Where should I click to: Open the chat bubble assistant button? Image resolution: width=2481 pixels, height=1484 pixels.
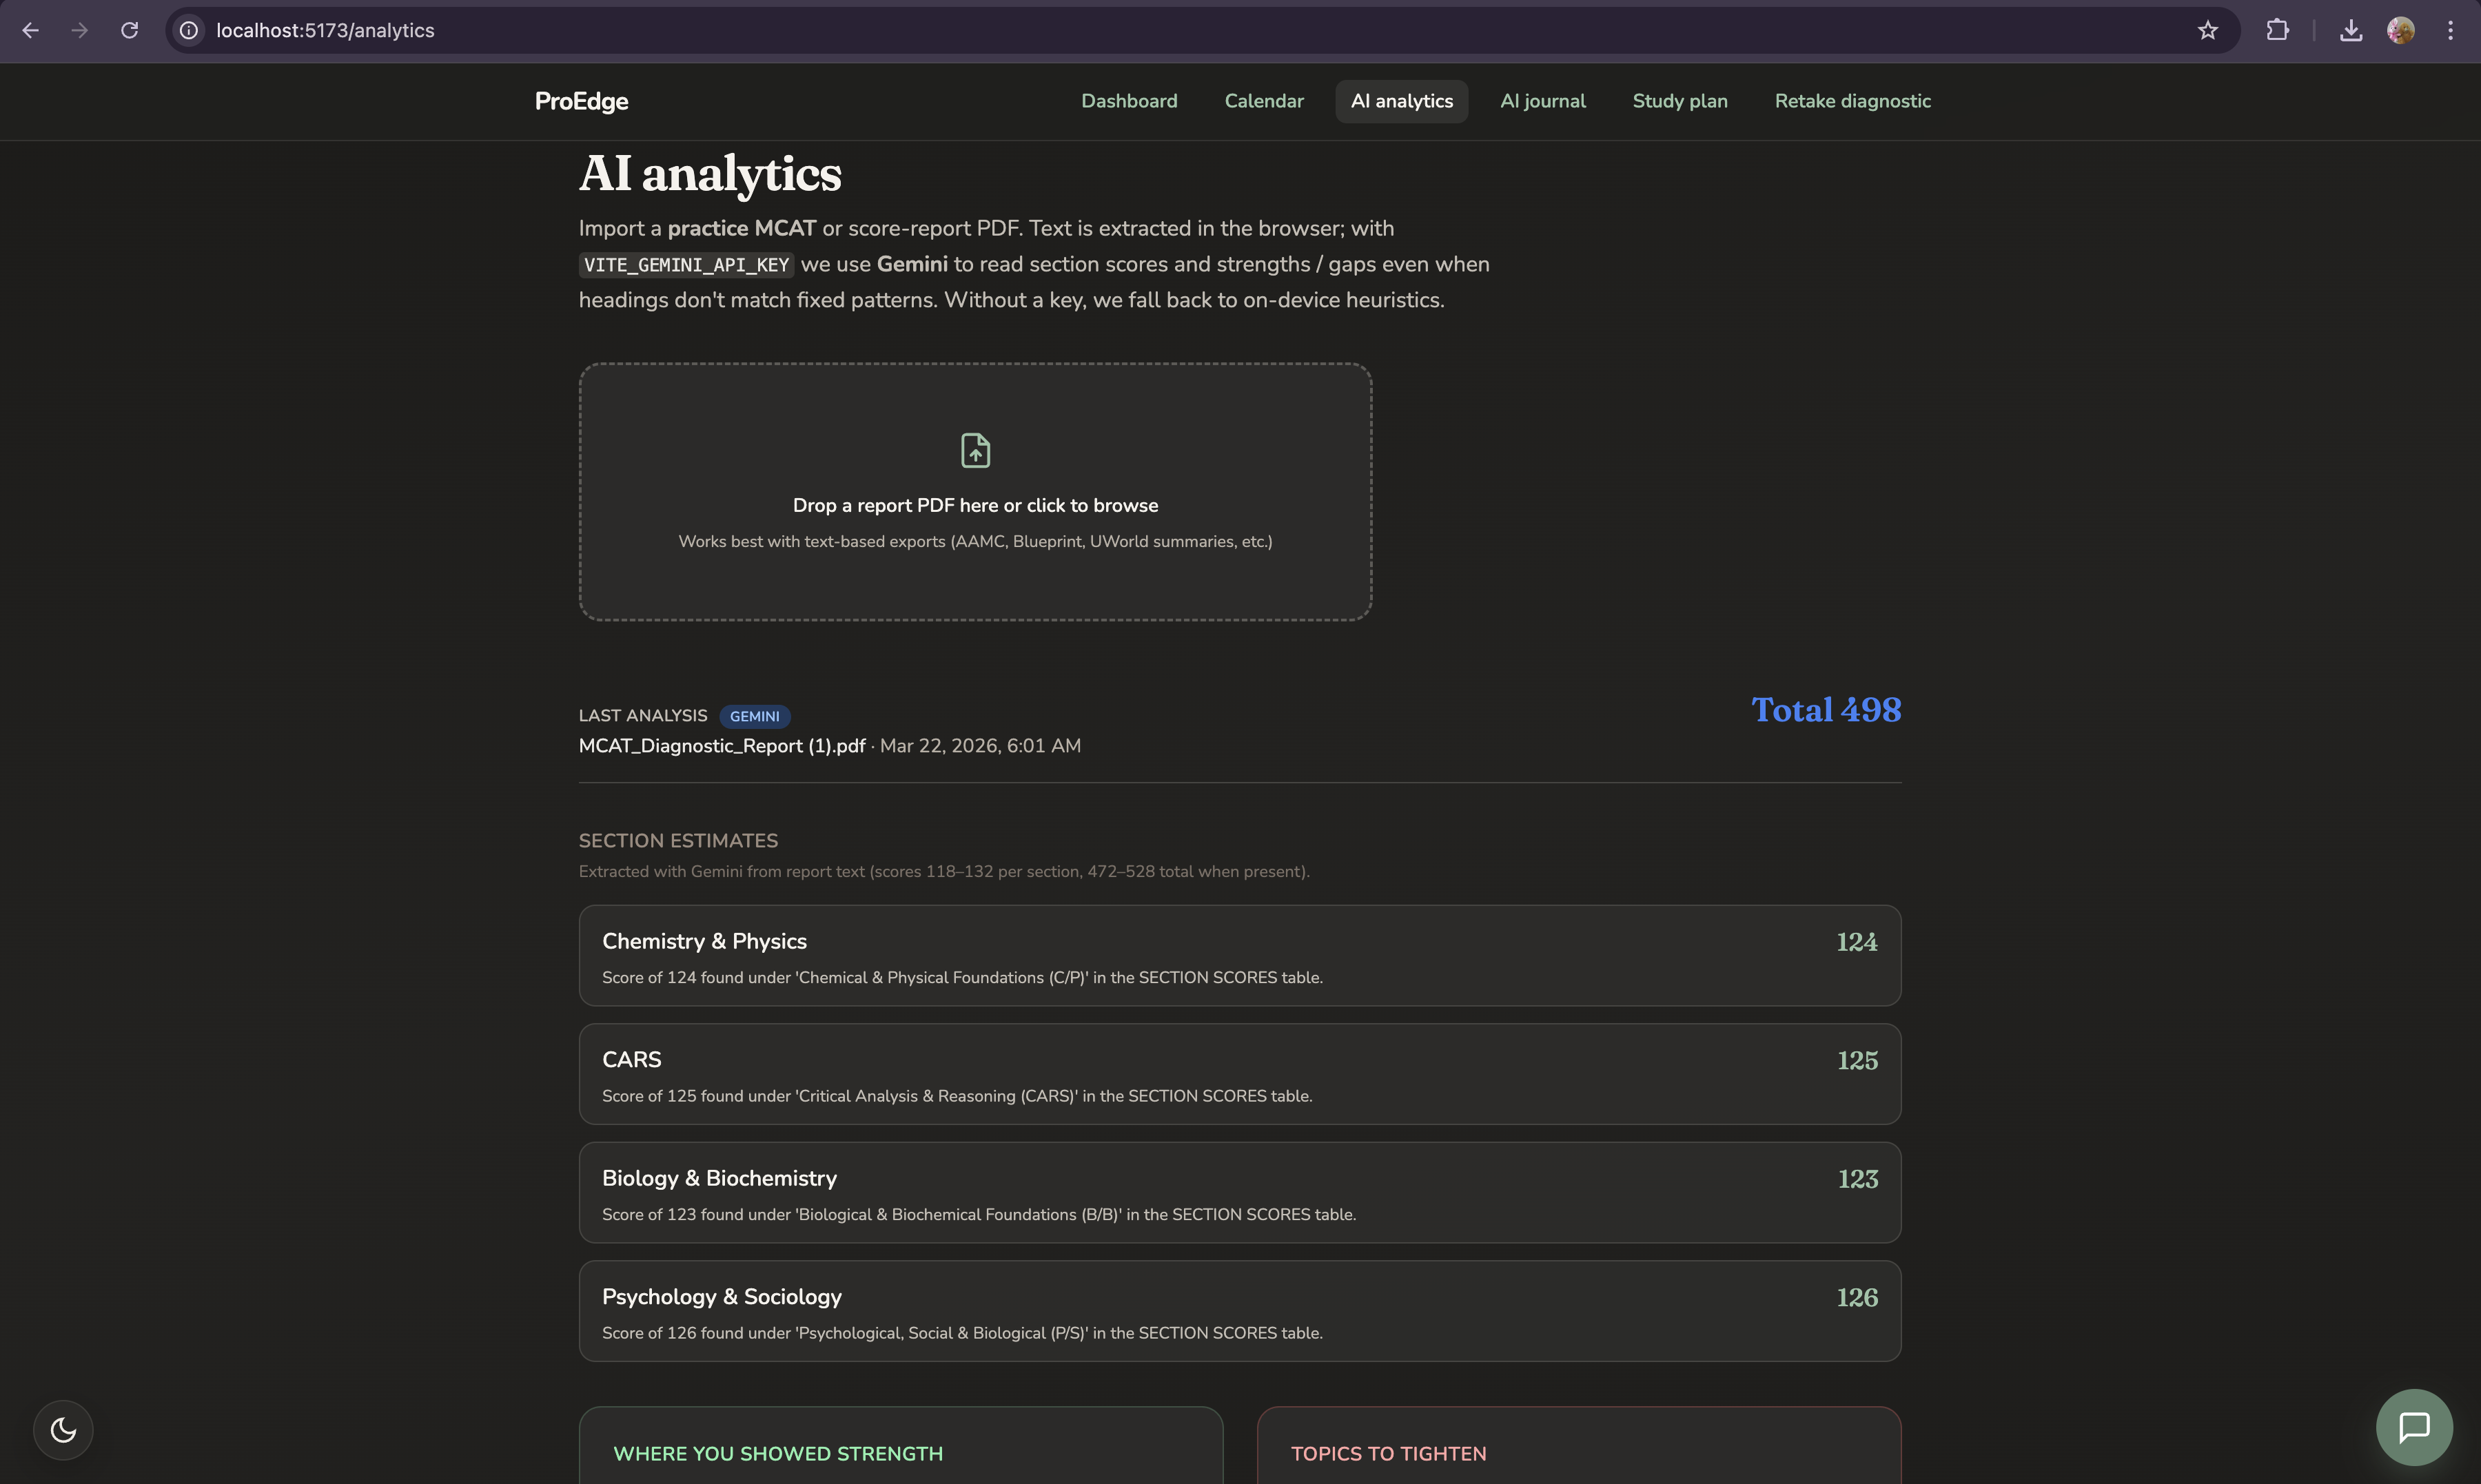pos(2413,1427)
